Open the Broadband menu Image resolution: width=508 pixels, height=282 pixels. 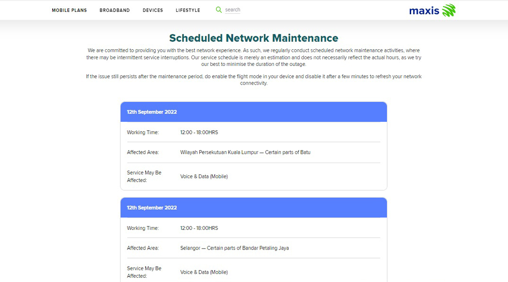(115, 10)
